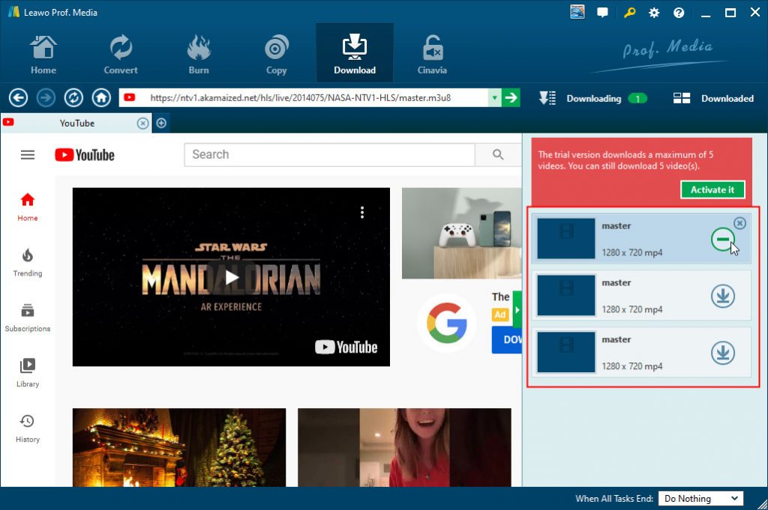Open the Burn module
The image size is (768, 510).
pyautogui.click(x=198, y=52)
